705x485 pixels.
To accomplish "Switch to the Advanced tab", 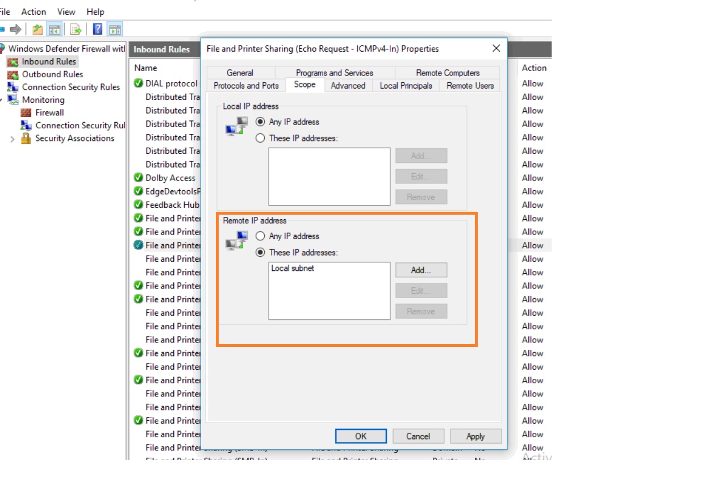I will coord(348,86).
